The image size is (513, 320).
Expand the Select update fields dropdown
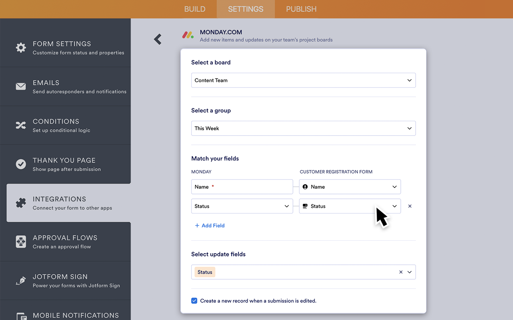409,272
